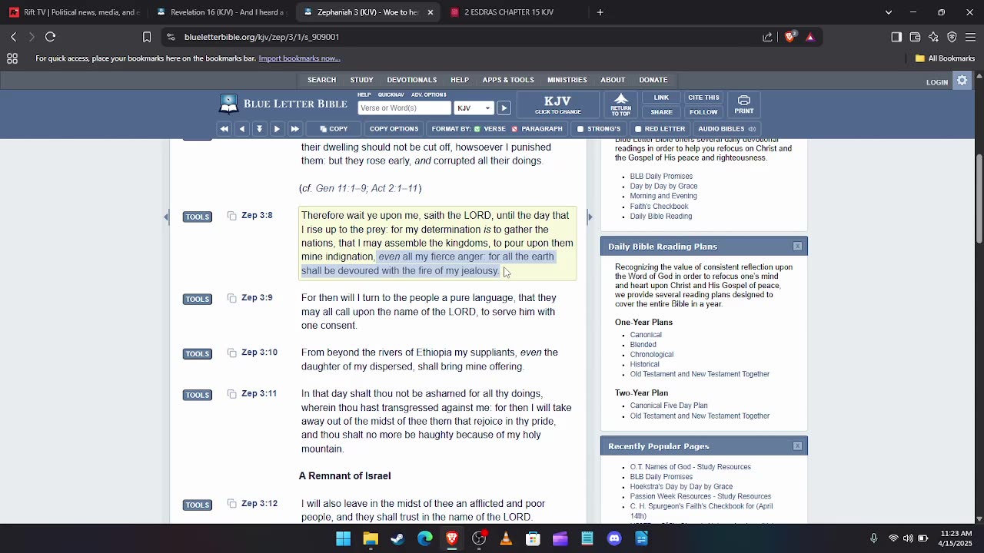Viewport: 984px width, 553px height.
Task: Open File Explorer from the taskbar
Action: (x=371, y=538)
